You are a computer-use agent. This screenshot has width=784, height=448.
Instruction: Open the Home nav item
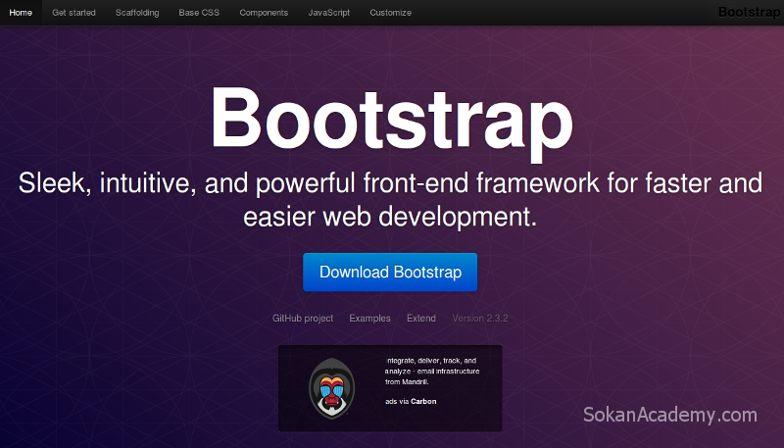pyautogui.click(x=21, y=13)
